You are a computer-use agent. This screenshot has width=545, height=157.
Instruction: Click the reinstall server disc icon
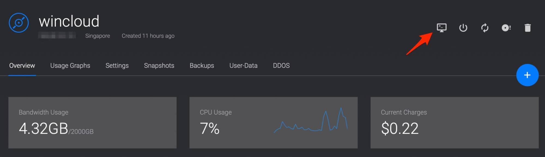tap(506, 28)
